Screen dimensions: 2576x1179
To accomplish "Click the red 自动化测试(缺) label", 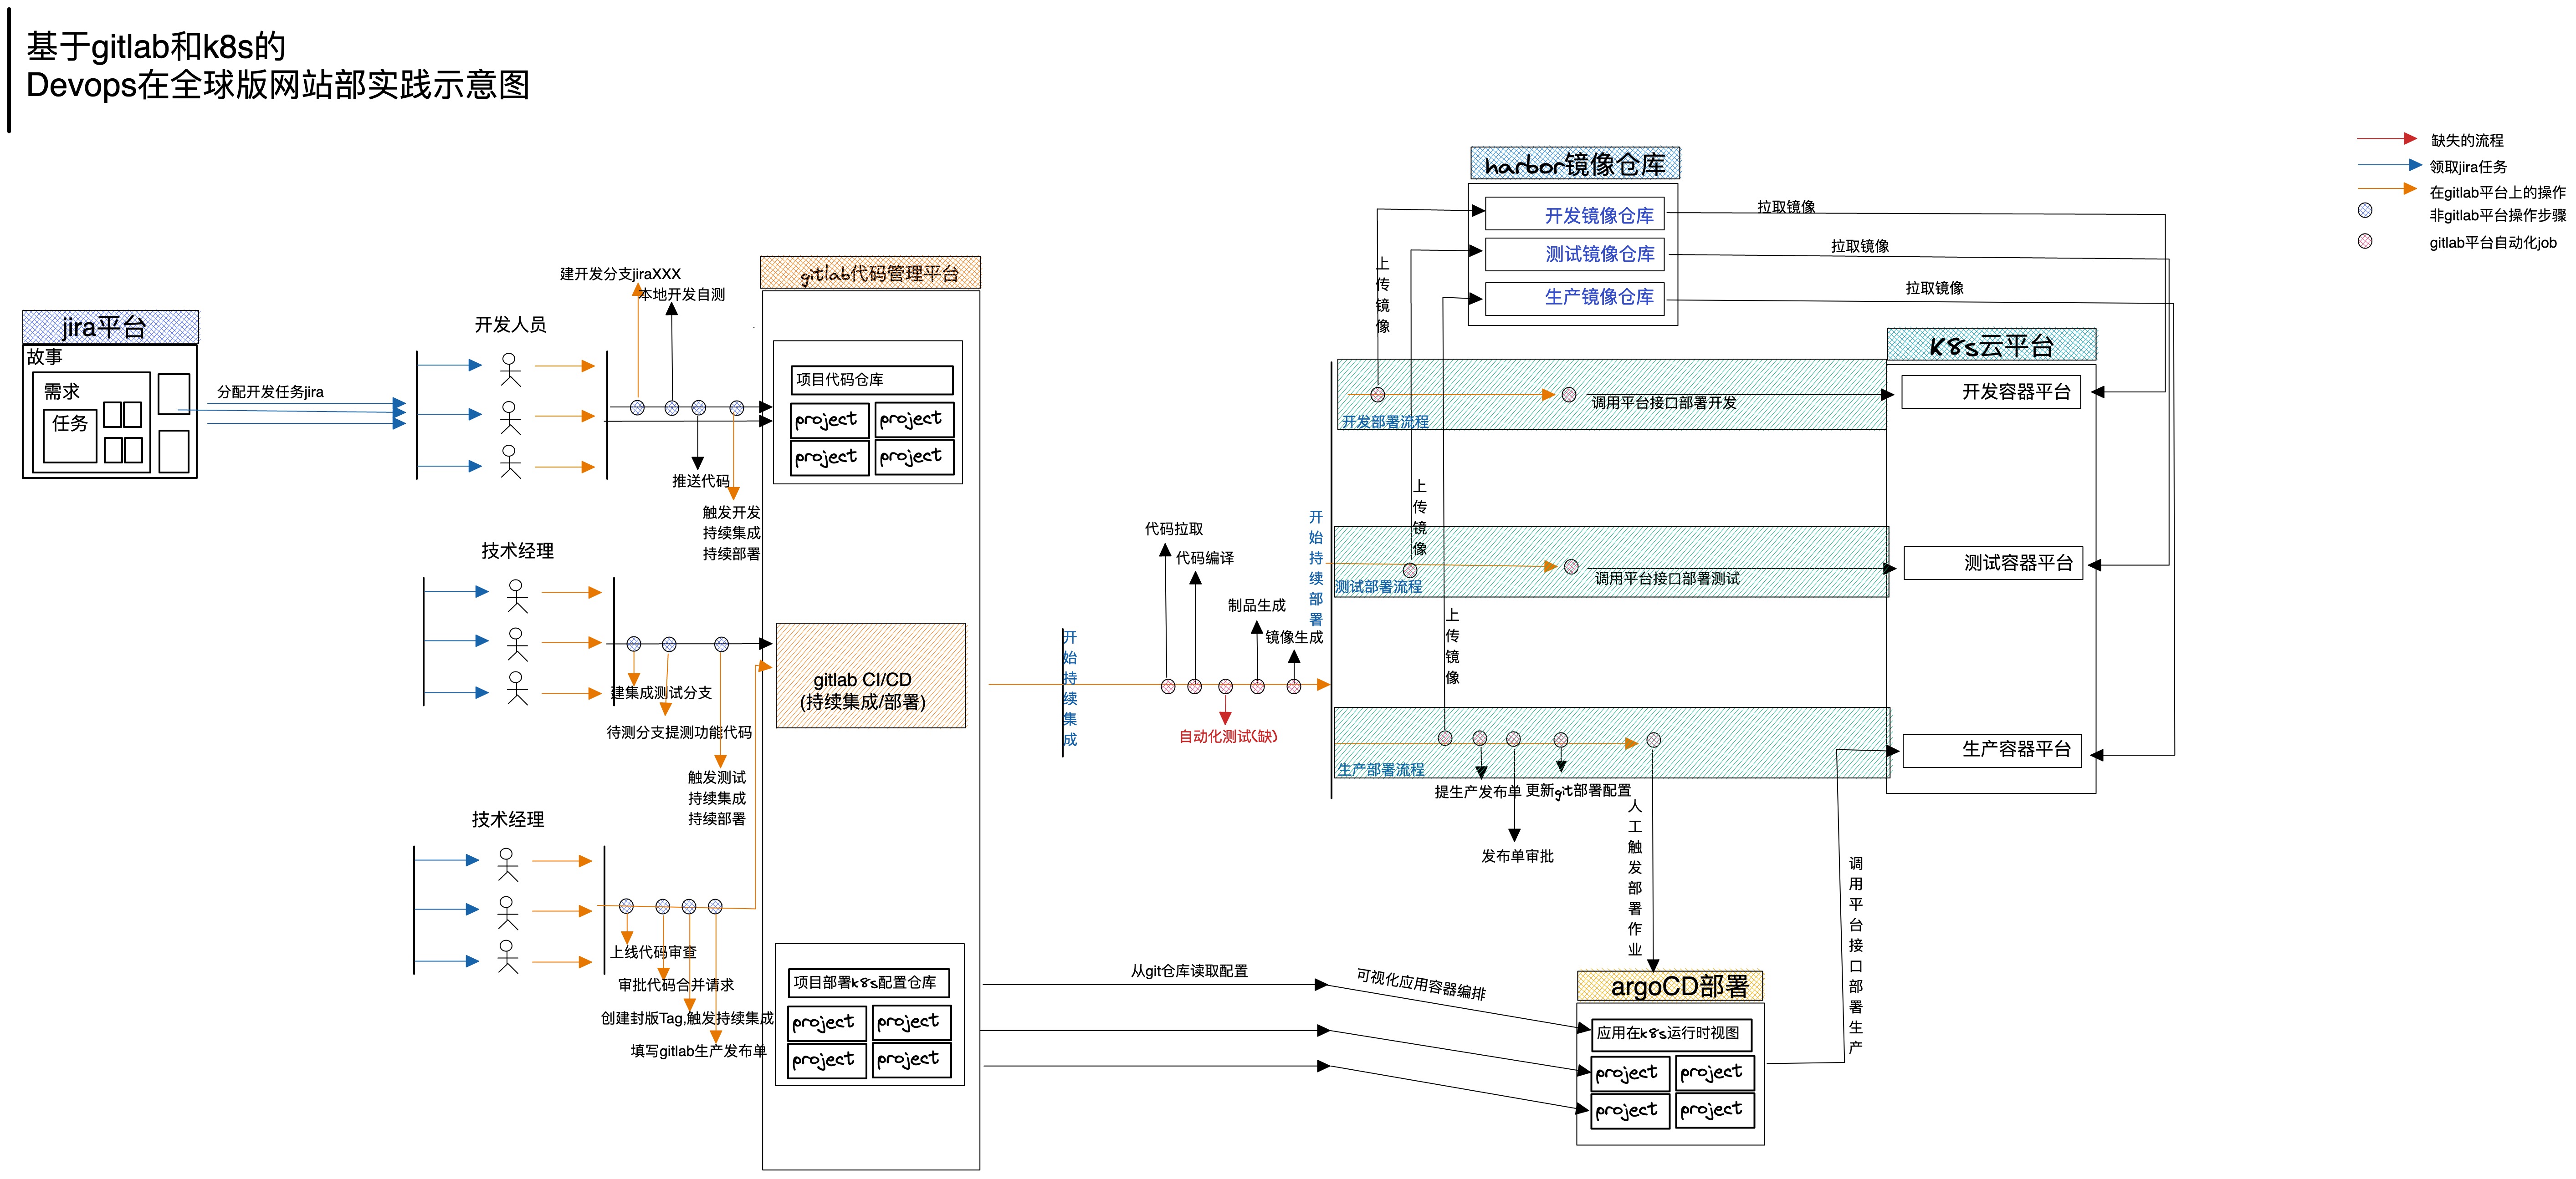I will [x=1228, y=737].
